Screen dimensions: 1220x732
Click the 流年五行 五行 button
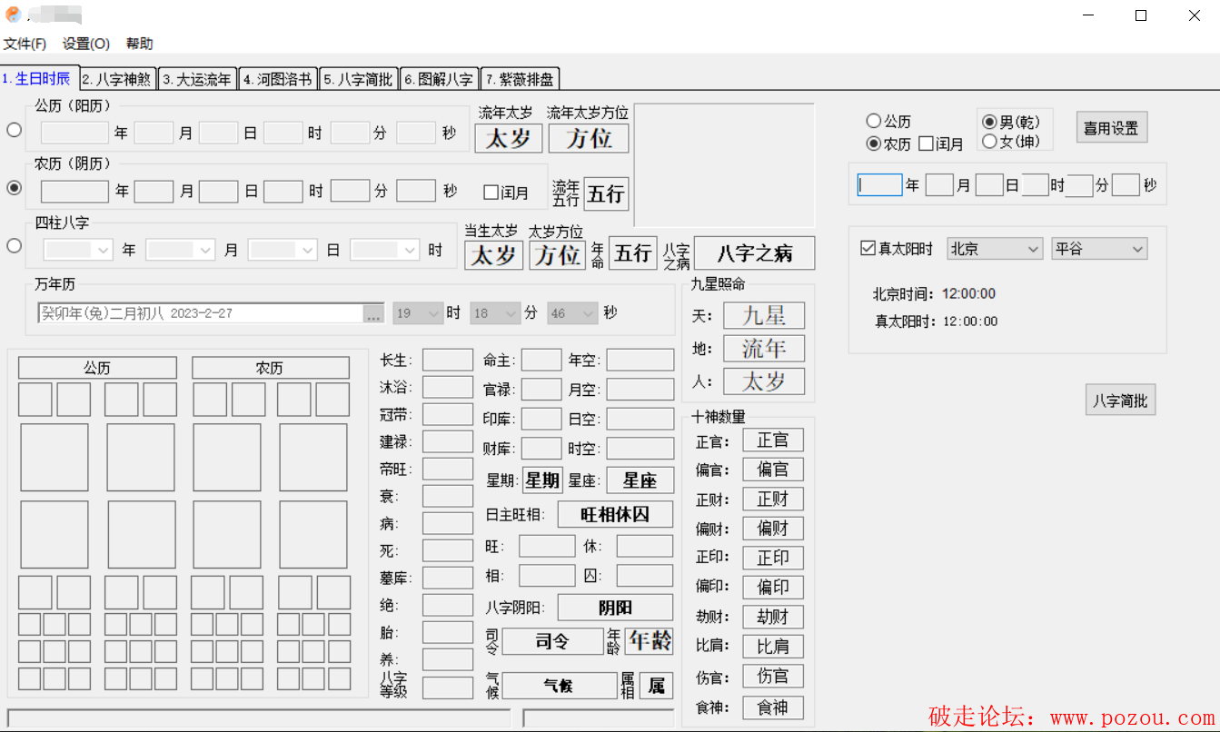[x=606, y=194]
